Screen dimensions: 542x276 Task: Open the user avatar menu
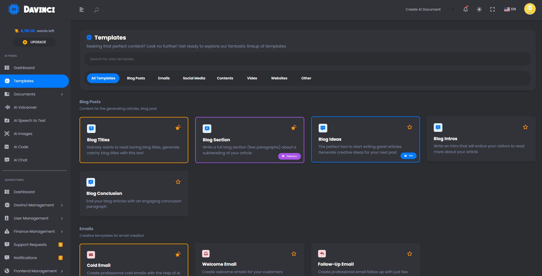tap(530, 9)
